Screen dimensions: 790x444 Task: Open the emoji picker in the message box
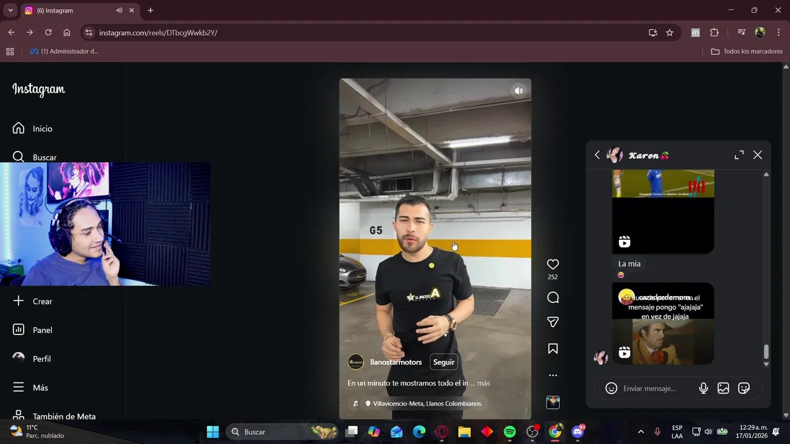click(x=611, y=388)
